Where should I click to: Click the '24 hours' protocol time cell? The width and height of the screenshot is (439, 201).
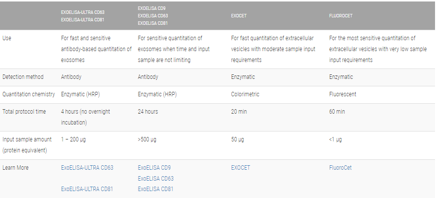click(148, 112)
